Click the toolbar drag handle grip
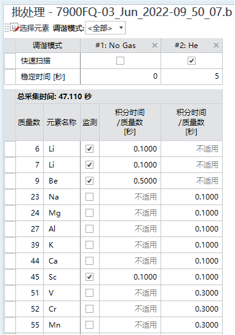Viewport: 235px width, 335px height. click(7, 28)
